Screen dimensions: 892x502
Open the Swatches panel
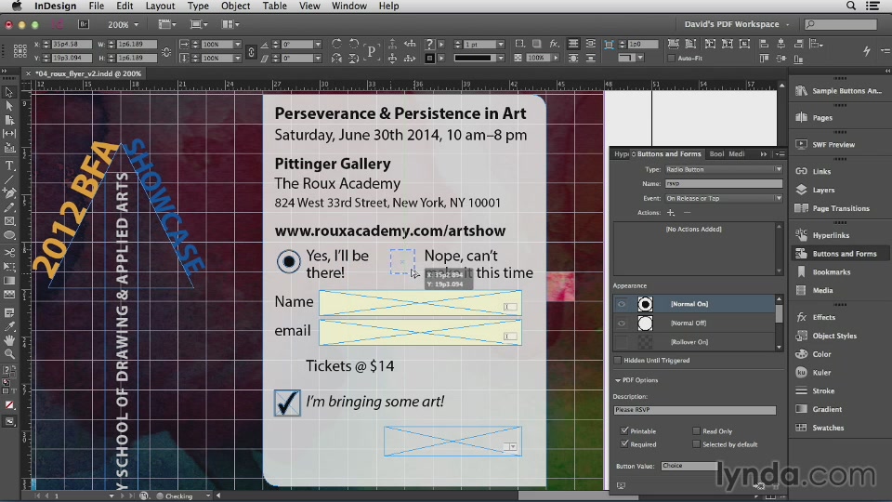coord(820,428)
